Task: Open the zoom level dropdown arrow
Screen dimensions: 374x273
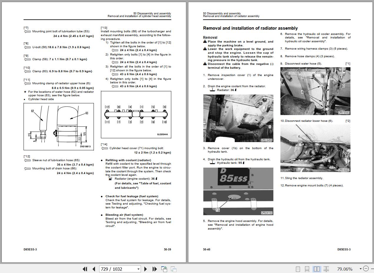Action: coord(360,269)
